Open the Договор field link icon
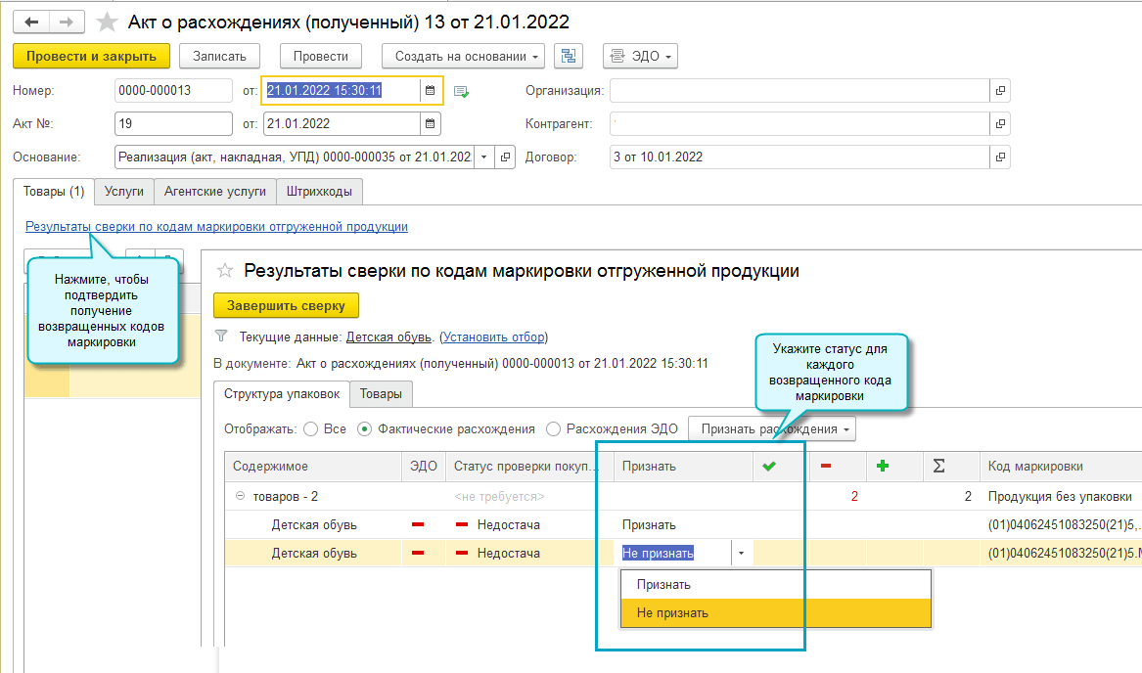The image size is (1142, 673). tap(1000, 157)
